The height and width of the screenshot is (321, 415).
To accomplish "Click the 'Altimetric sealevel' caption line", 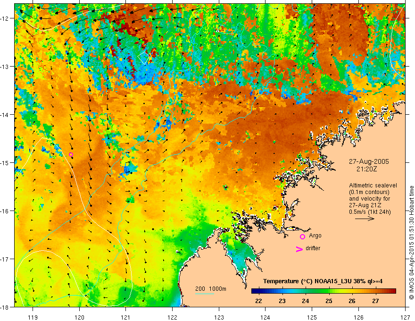I will pyautogui.click(x=373, y=186).
